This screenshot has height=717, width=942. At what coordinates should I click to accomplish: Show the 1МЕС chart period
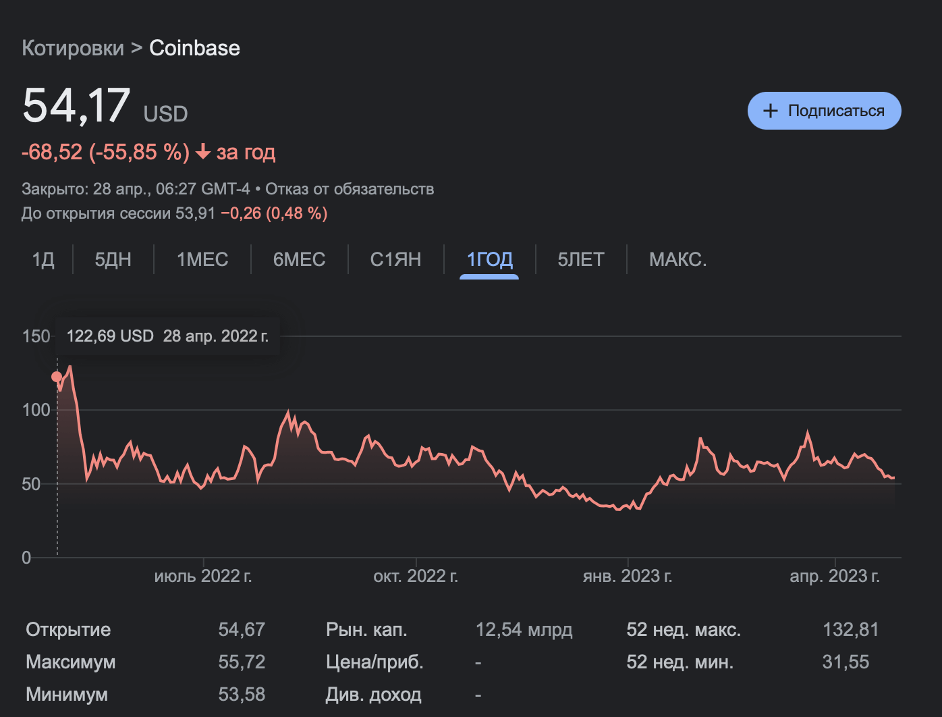tap(202, 259)
